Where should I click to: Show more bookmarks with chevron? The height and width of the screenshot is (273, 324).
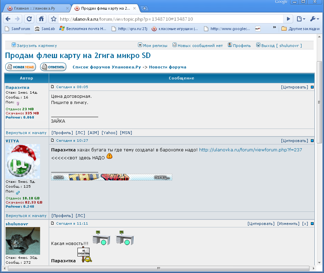[x=275, y=27]
